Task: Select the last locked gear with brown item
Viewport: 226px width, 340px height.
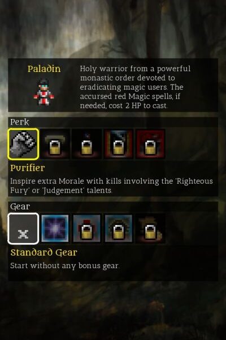Action: [x=150, y=228]
